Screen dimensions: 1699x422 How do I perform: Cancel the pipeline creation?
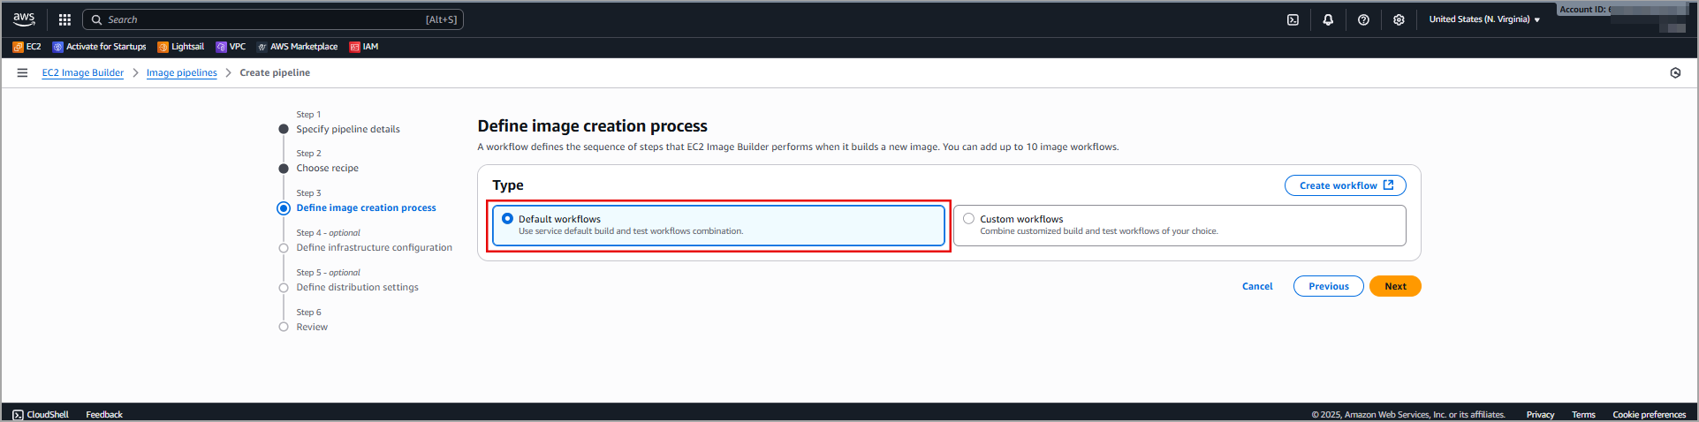pyautogui.click(x=1257, y=286)
